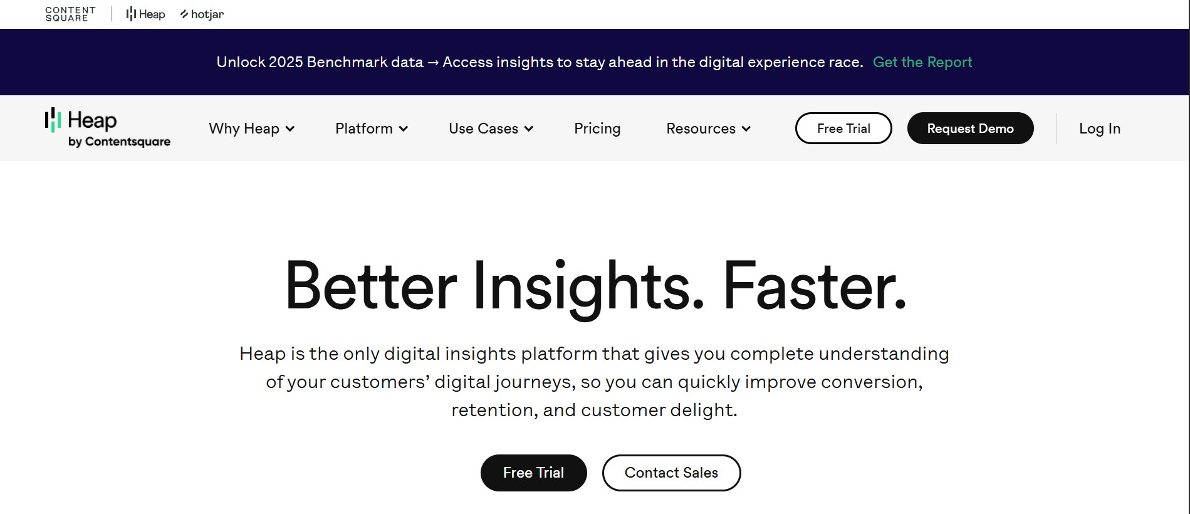
Task: Go to the Pricing page
Action: point(597,128)
